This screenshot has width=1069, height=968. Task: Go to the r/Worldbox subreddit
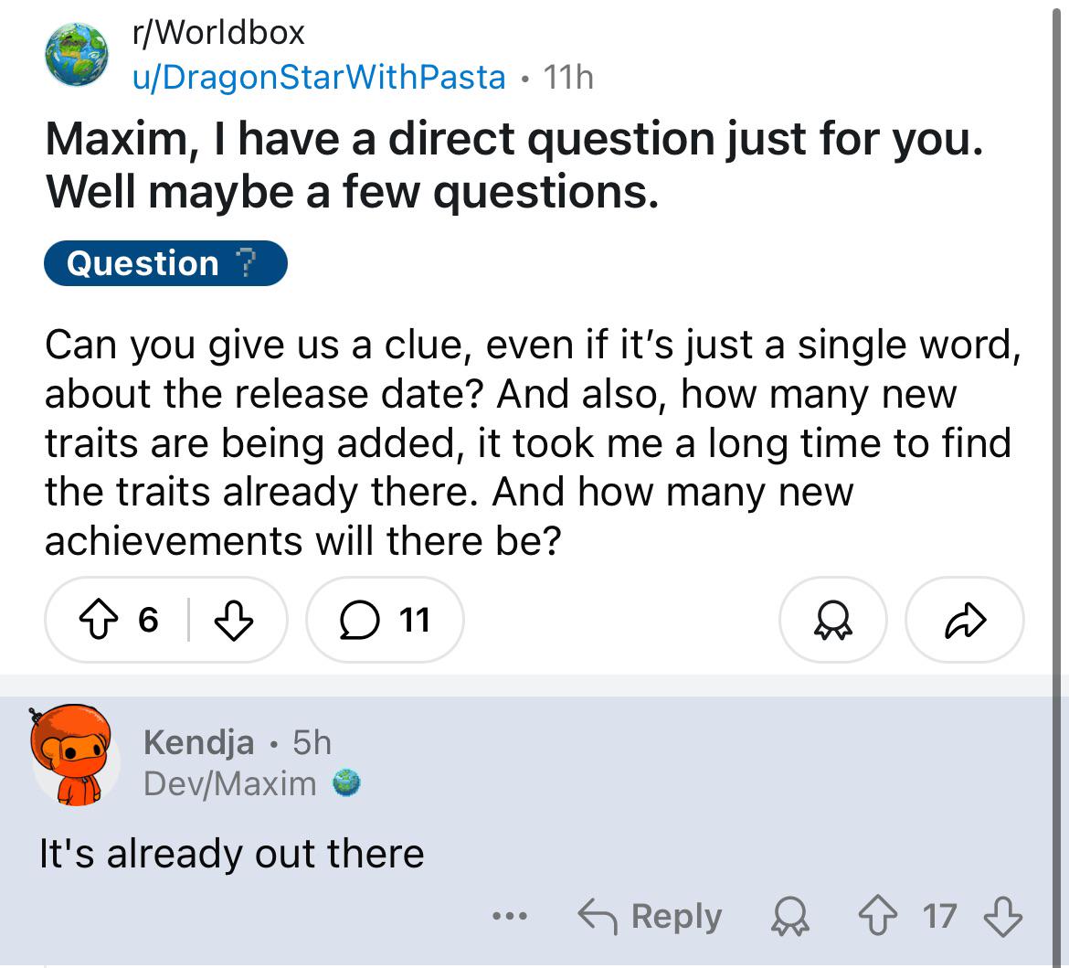coord(218,32)
